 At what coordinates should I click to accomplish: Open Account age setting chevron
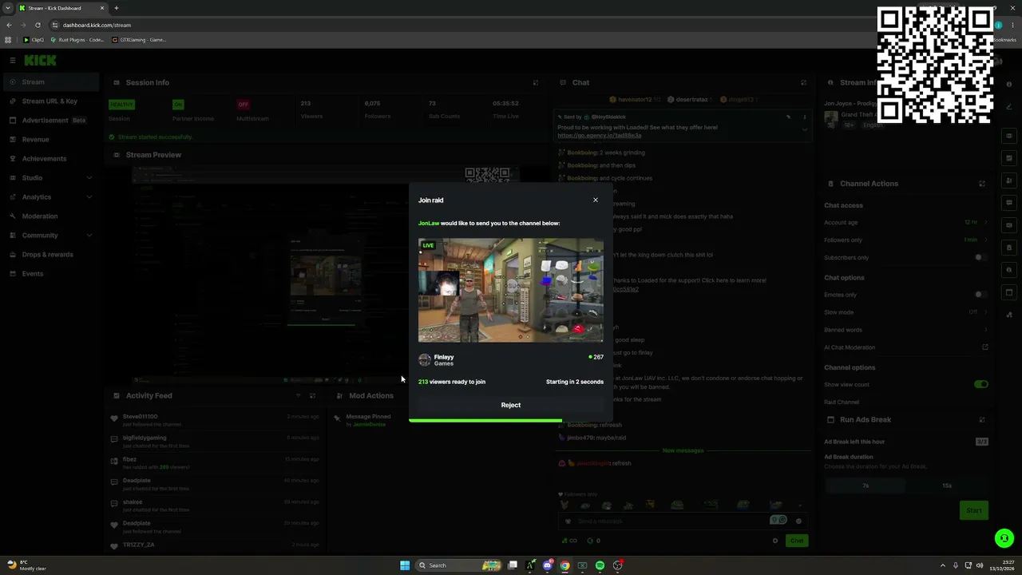click(x=985, y=223)
